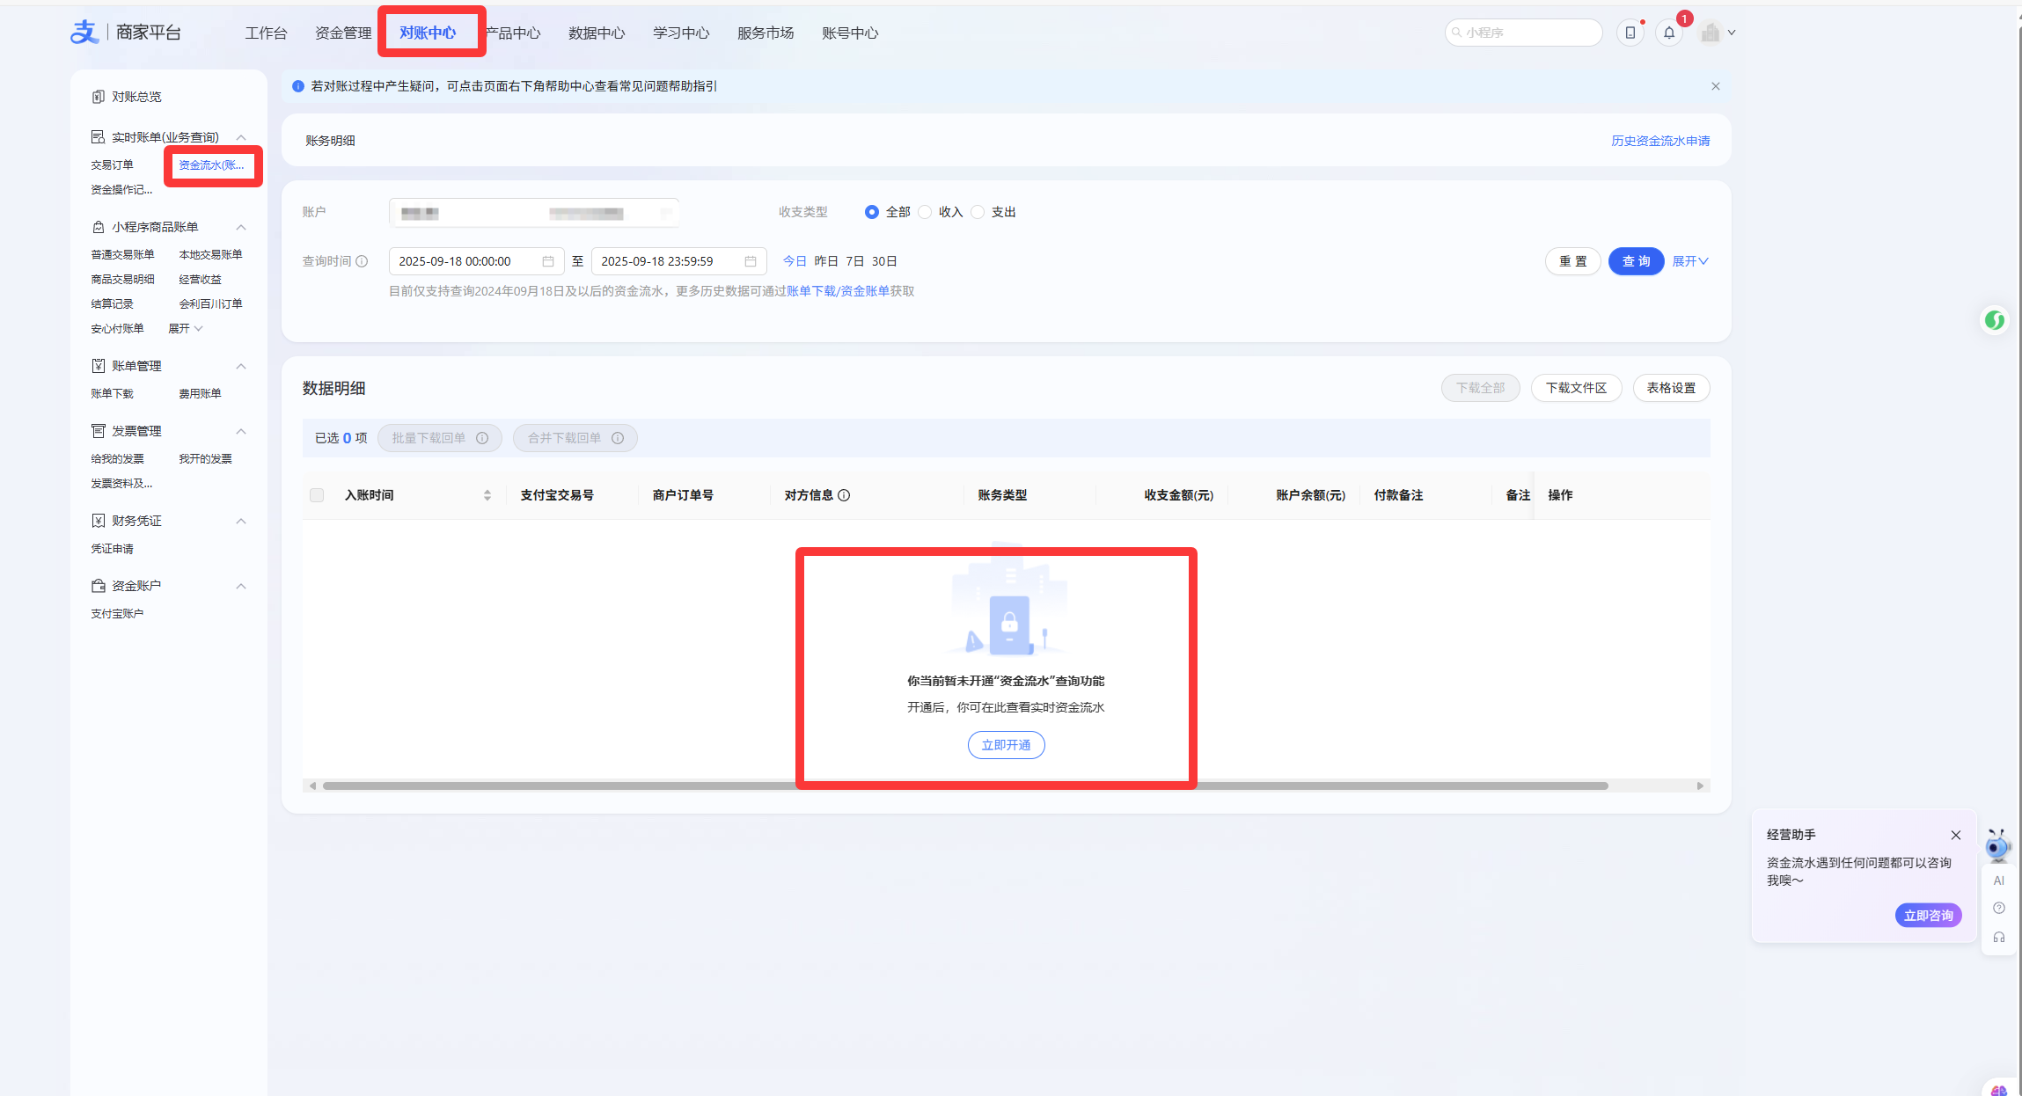Screen dimensions: 2022x1096
Task: Collapse the 账单管理 sidebar section
Action: (x=240, y=366)
